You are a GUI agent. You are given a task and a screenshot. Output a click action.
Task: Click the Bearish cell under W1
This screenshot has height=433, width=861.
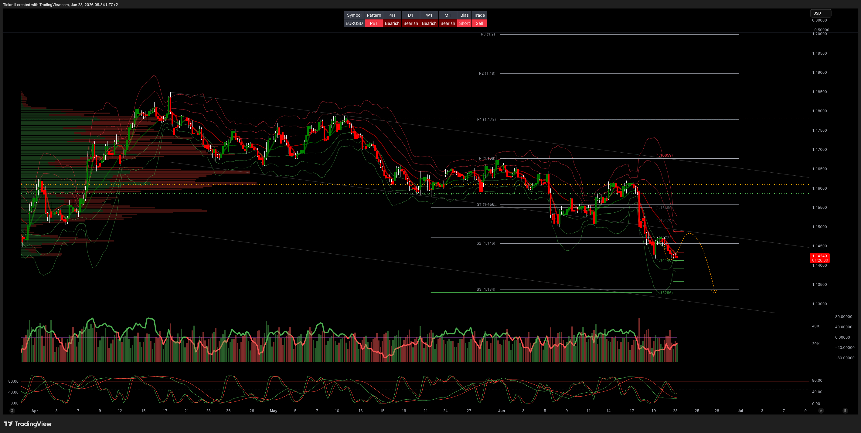click(x=429, y=23)
